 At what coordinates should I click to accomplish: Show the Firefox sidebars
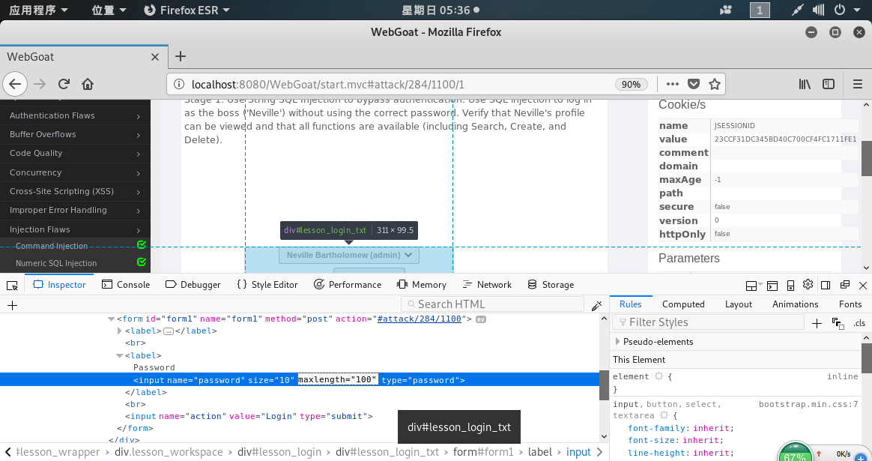click(x=829, y=84)
